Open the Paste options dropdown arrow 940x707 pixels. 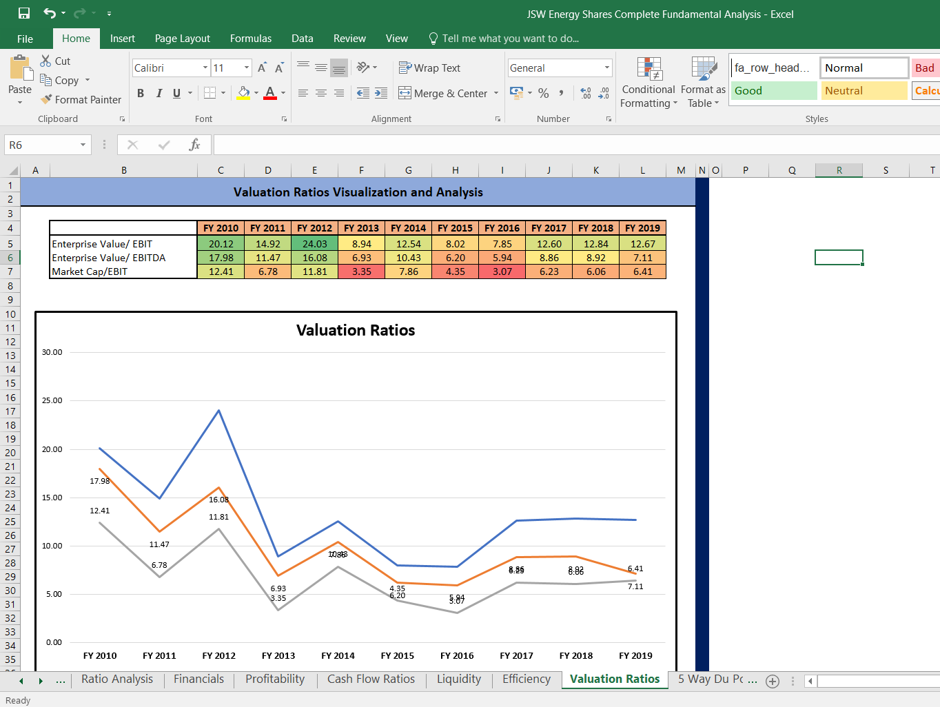click(20, 102)
